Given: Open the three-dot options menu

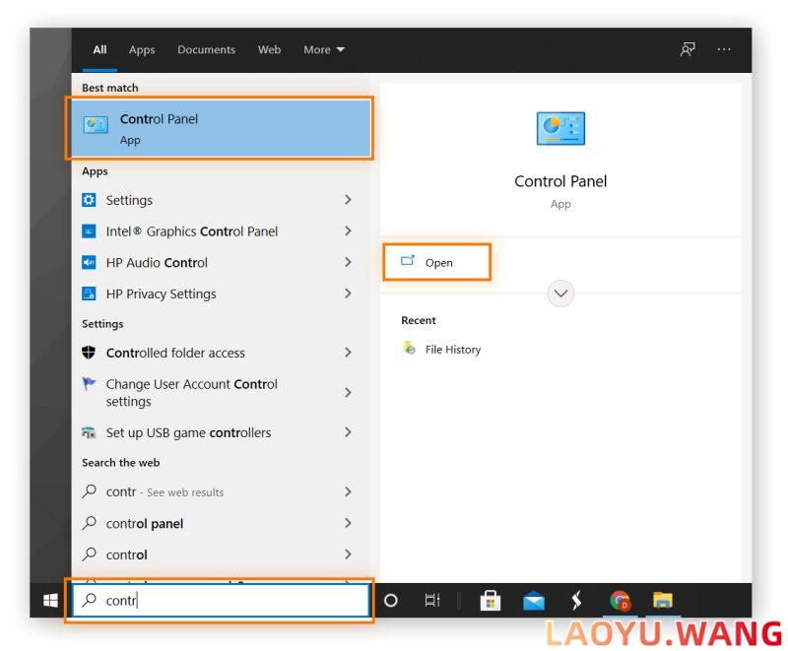Looking at the screenshot, I should click(724, 49).
